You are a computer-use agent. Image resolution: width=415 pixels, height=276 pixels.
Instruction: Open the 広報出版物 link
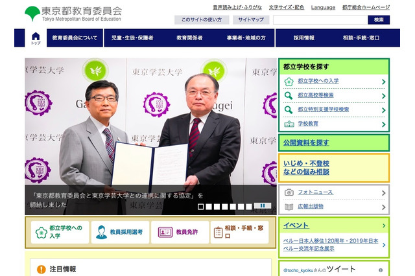[311, 207]
